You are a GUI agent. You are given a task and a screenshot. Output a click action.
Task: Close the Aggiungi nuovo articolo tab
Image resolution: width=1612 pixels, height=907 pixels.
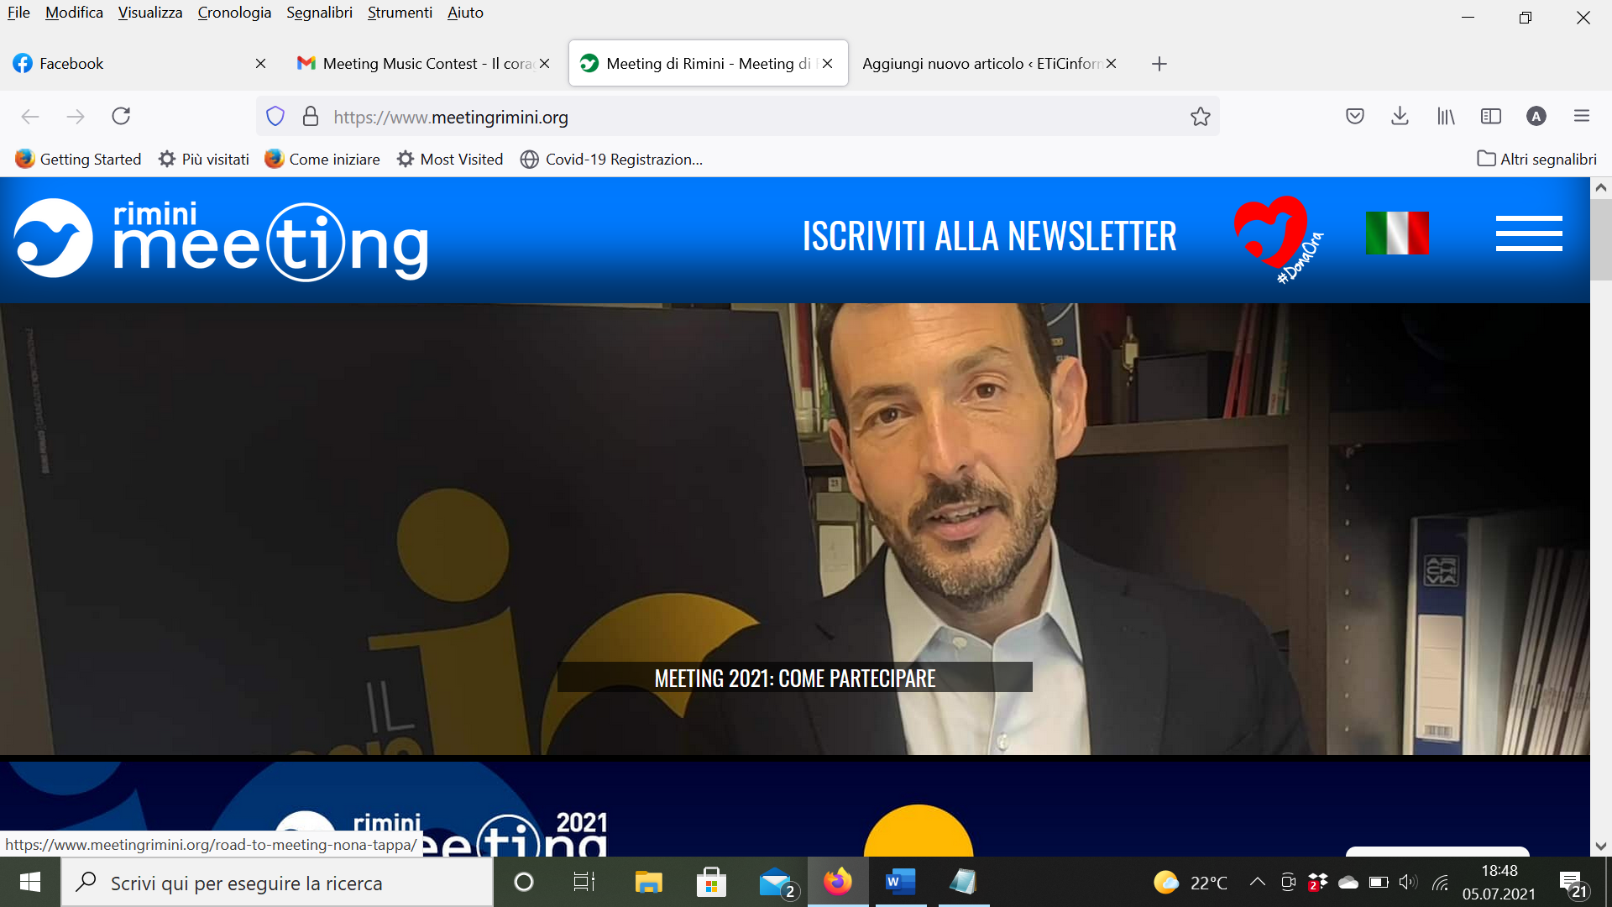pos(1111,64)
